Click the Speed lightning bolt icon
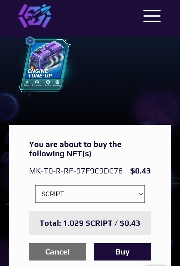180x266 pixels. coord(27,82)
